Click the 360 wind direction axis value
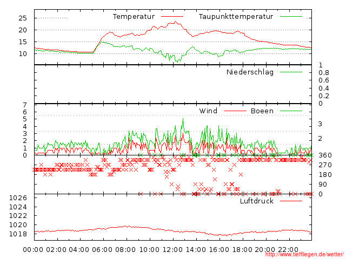346x259 pixels. 325,155
